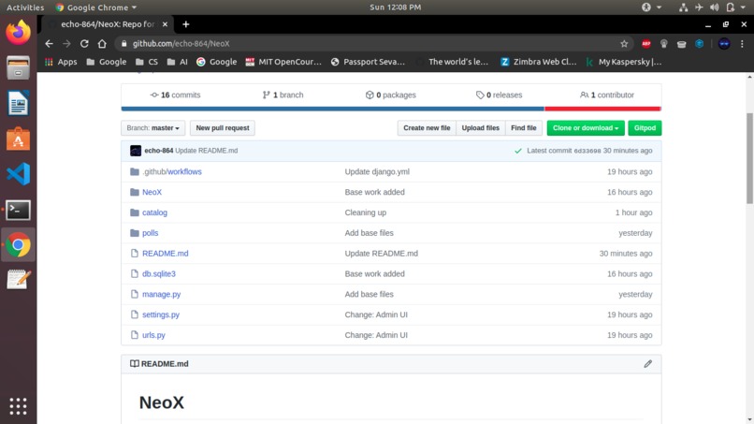Image resolution: width=754 pixels, height=424 pixels.
Task: Open the catalog folder
Action: point(155,212)
